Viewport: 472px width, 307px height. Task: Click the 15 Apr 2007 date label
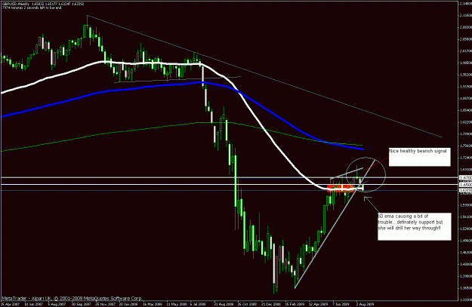pyautogui.click(x=9, y=304)
